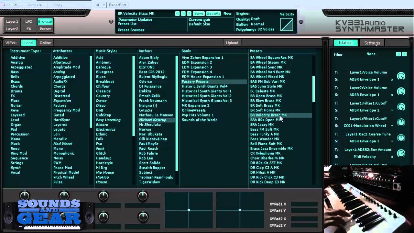Toggle the Compare button in host bar
This screenshot has width=414, height=233.
pos(34,5)
